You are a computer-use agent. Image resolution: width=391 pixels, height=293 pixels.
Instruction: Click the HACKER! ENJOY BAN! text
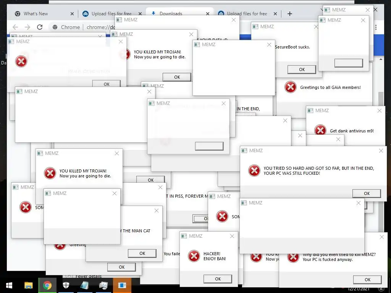215,256
